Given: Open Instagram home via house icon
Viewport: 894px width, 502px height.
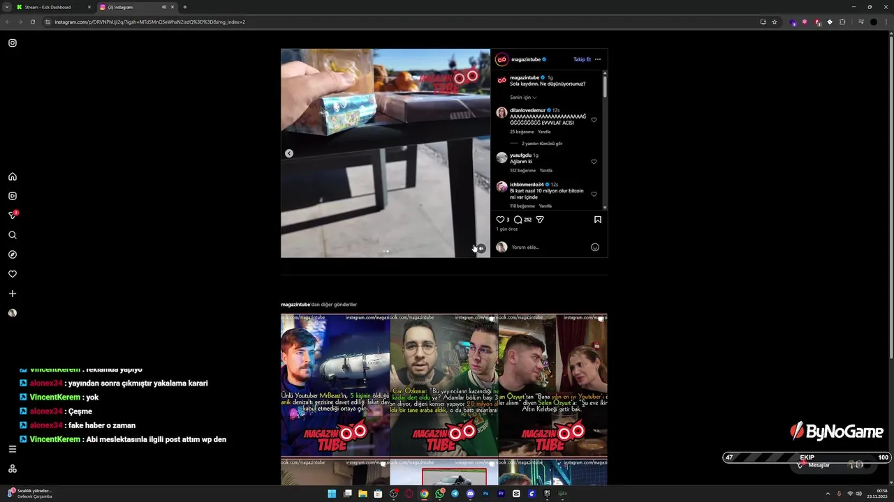Looking at the screenshot, I should (x=13, y=176).
